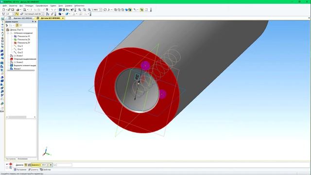Open the Окно menu
The width and height of the screenshot is (311, 175).
point(61,6)
